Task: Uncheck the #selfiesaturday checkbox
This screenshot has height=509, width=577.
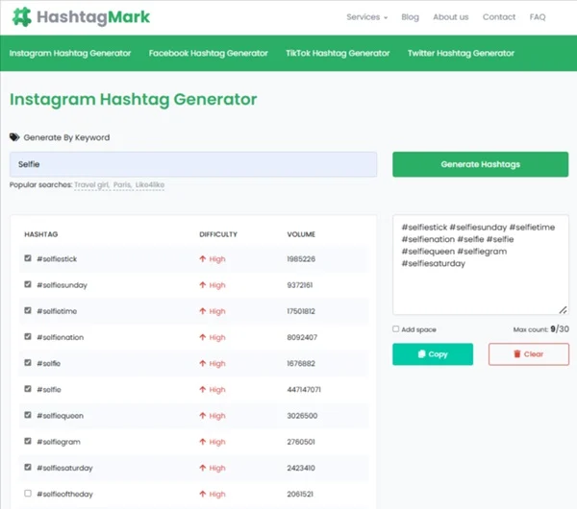Action: (x=28, y=467)
